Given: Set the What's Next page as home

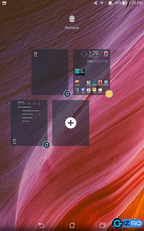Looking at the screenshot, I should click(x=46, y=145).
